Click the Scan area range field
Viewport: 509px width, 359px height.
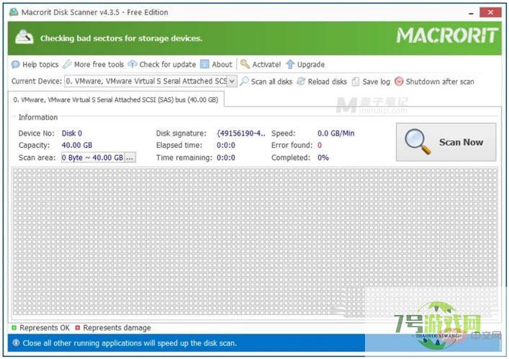coord(93,158)
